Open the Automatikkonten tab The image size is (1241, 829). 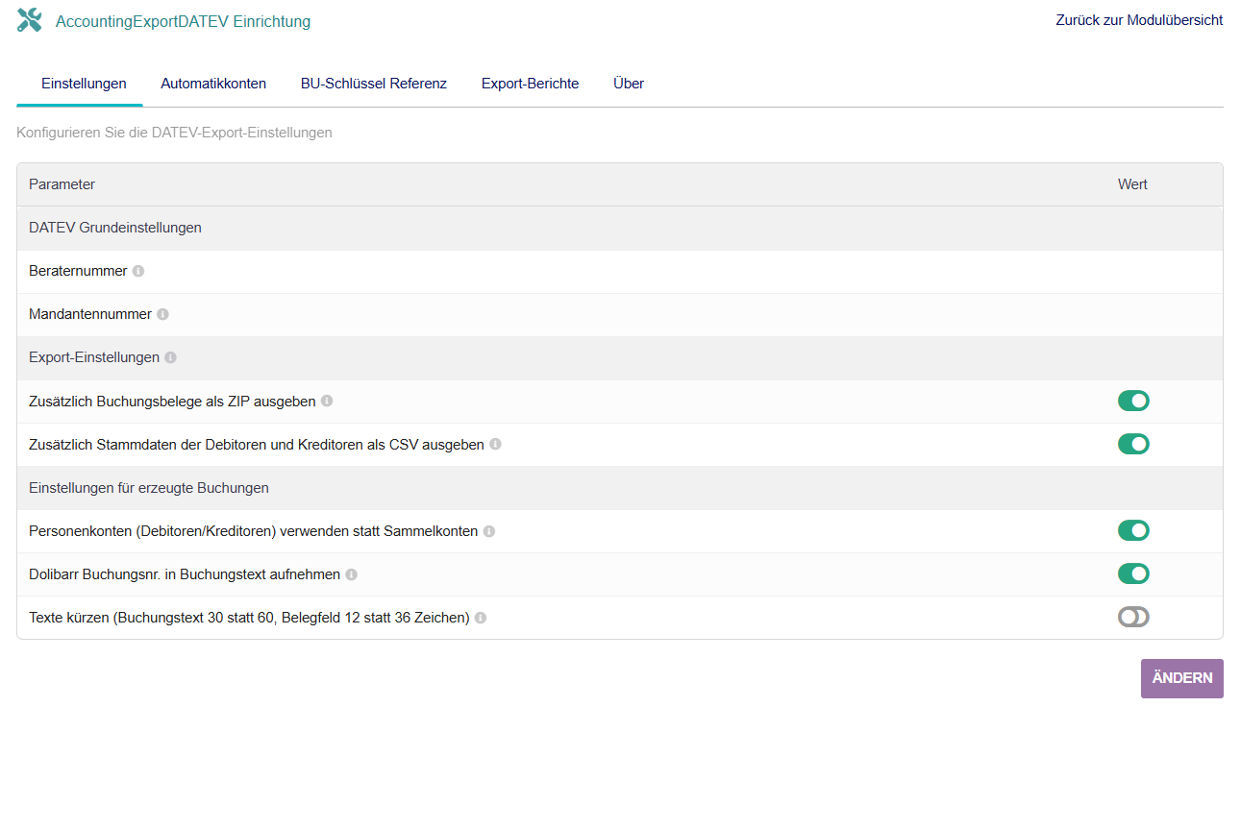(213, 84)
